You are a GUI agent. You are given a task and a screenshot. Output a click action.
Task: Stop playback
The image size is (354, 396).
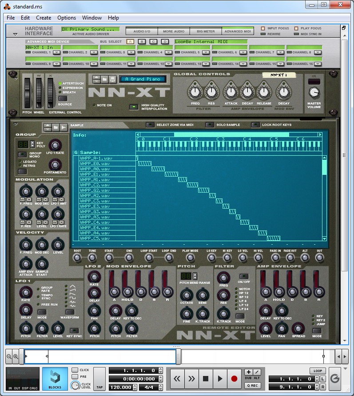coord(206,379)
